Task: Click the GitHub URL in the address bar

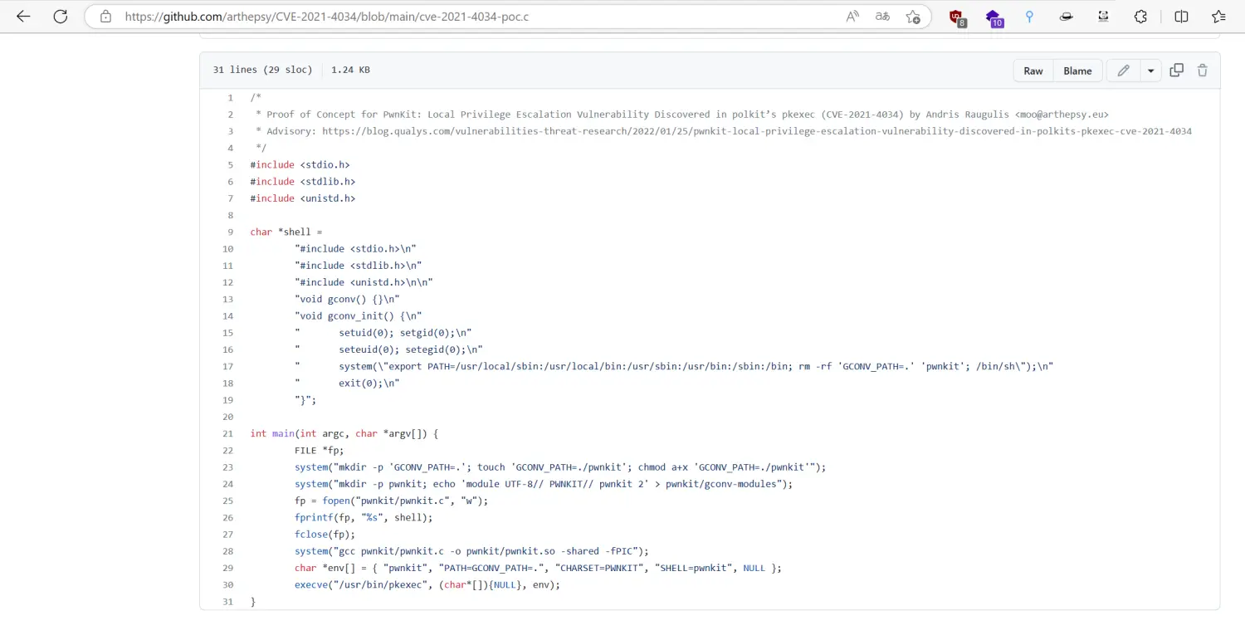Action: coord(326,17)
